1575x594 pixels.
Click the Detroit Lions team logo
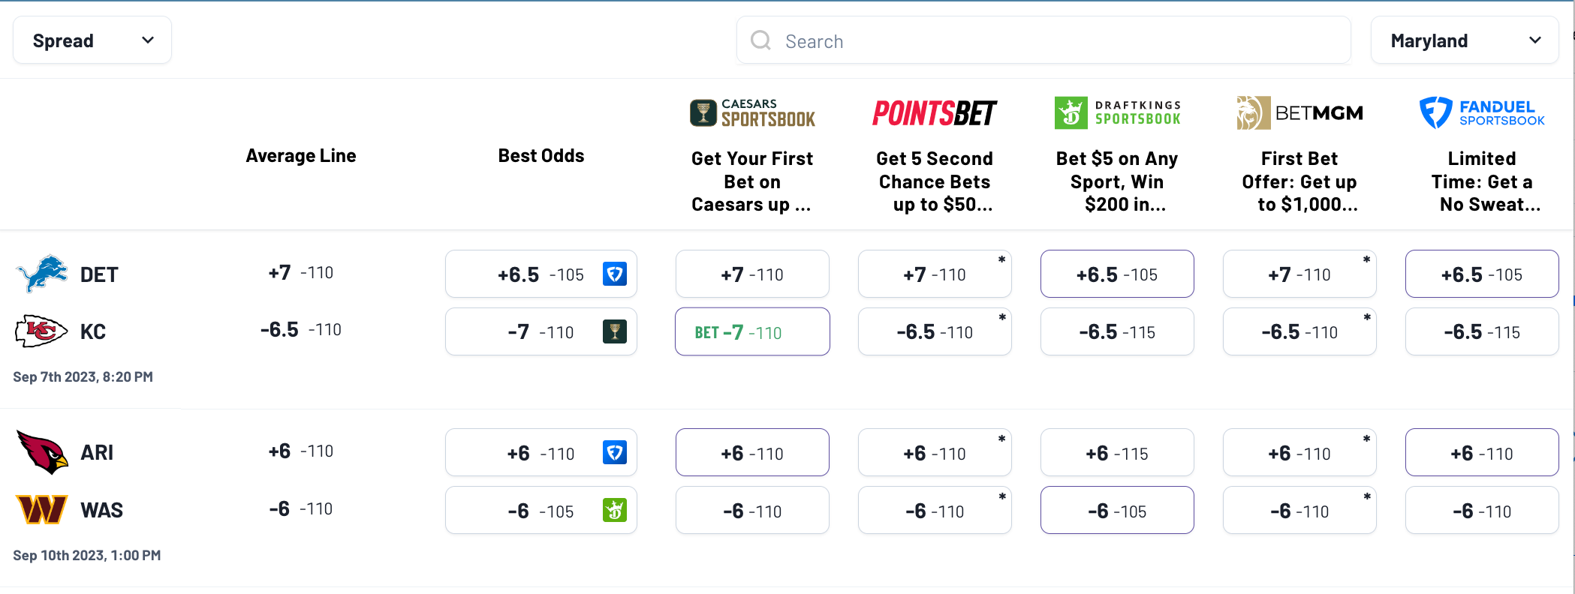[x=42, y=273]
